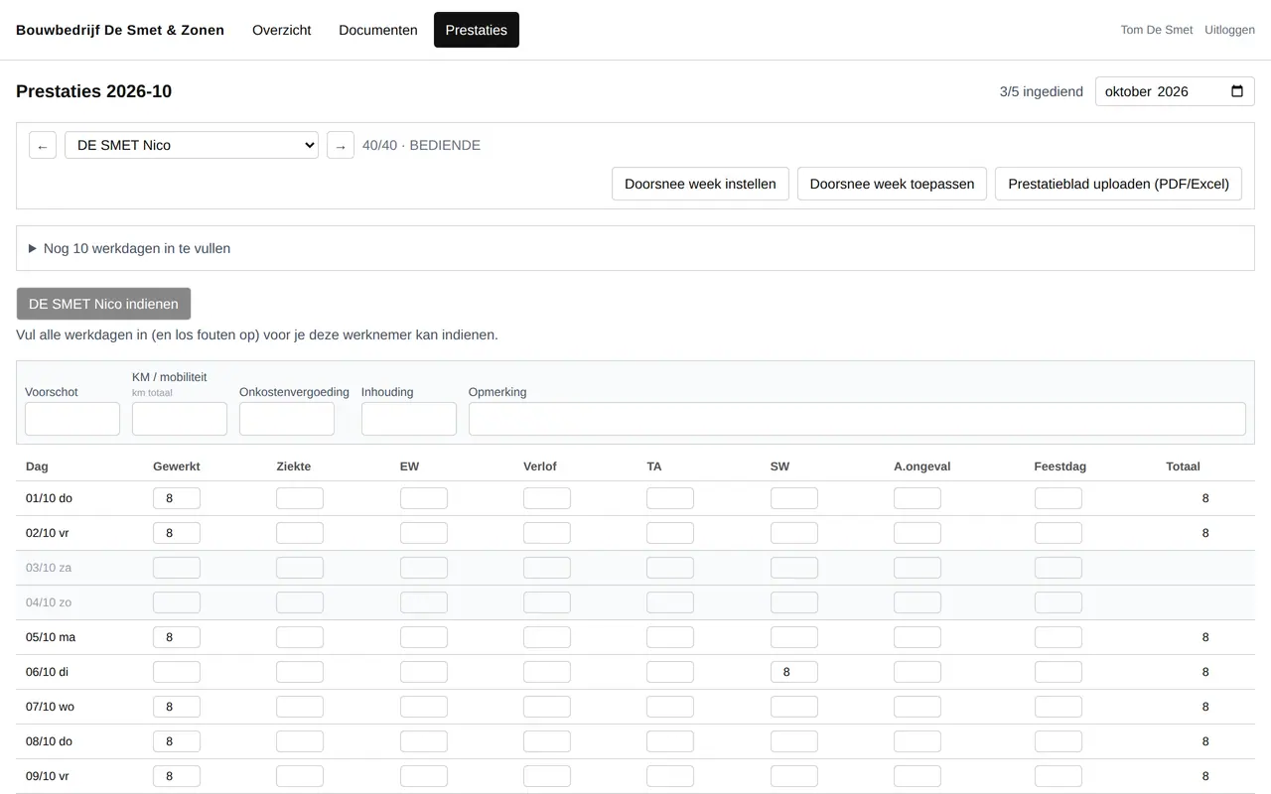Click the Uitloggen link
1271x794 pixels.
point(1229,30)
